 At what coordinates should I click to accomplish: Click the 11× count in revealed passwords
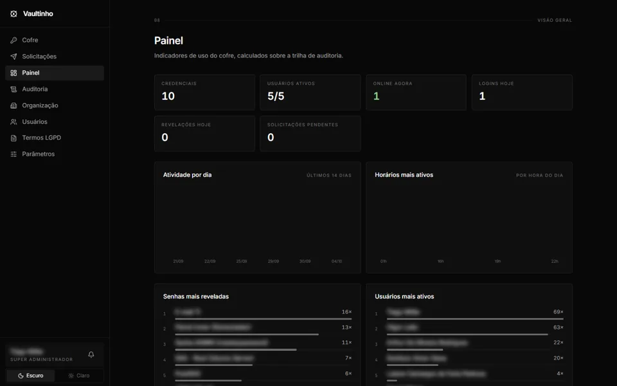[346, 343]
